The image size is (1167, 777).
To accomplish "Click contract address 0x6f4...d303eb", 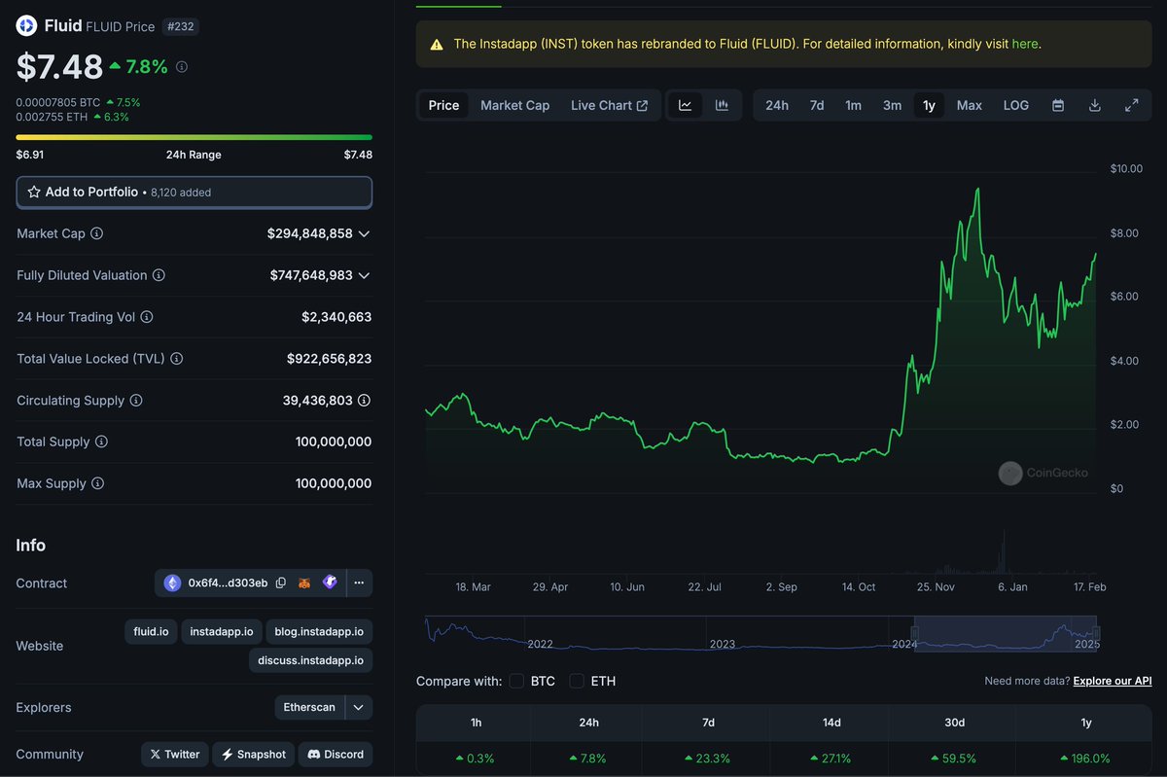I will click(228, 583).
